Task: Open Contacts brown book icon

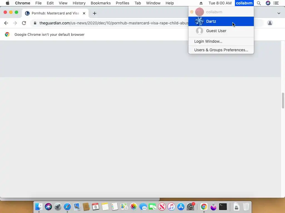Action: tap(86, 207)
